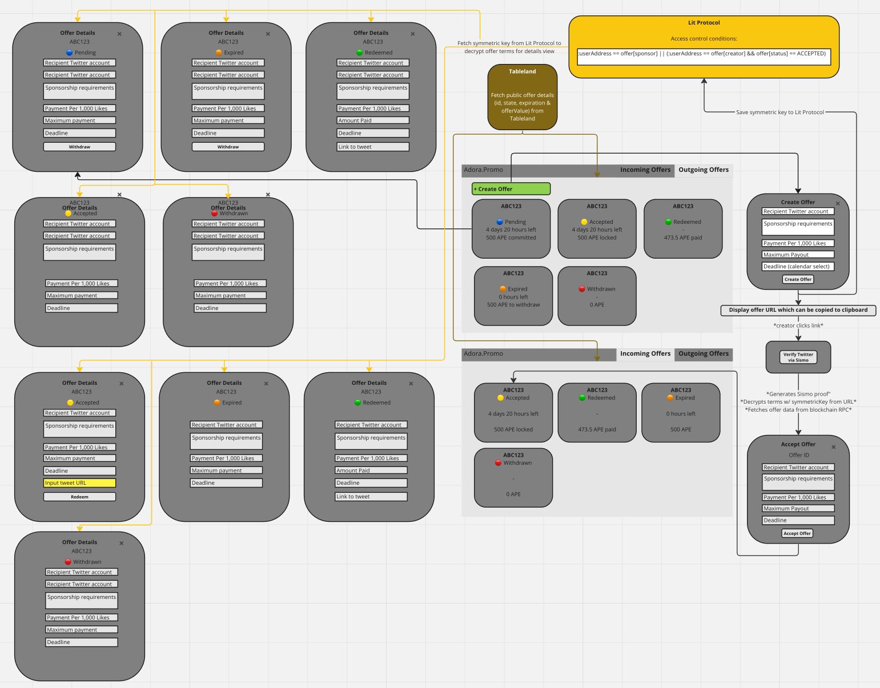
Task: Click the orange dot on the 500 APE to withdraw tile
Action: 503,289
